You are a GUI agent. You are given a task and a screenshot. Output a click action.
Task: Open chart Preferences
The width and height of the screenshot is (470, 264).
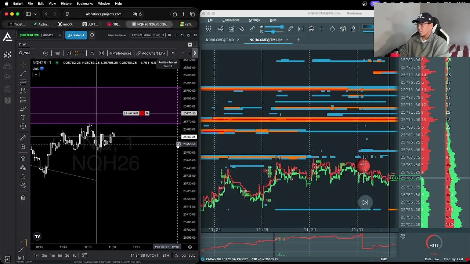point(120,53)
